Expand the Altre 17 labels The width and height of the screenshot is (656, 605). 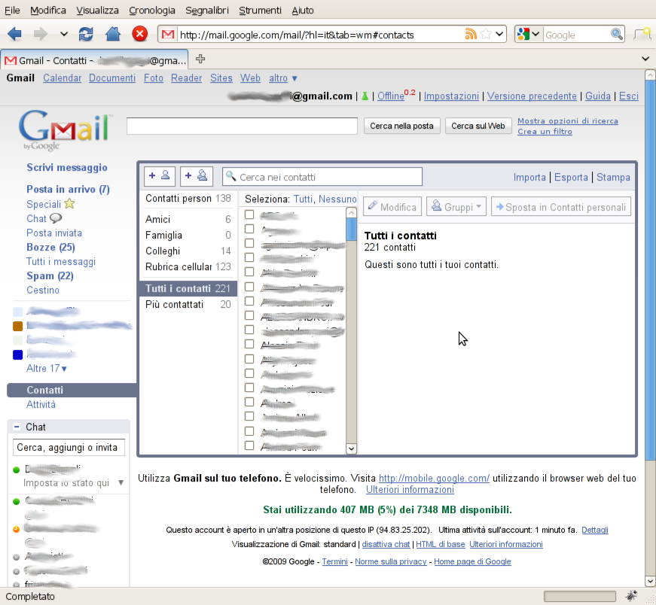pyautogui.click(x=47, y=369)
